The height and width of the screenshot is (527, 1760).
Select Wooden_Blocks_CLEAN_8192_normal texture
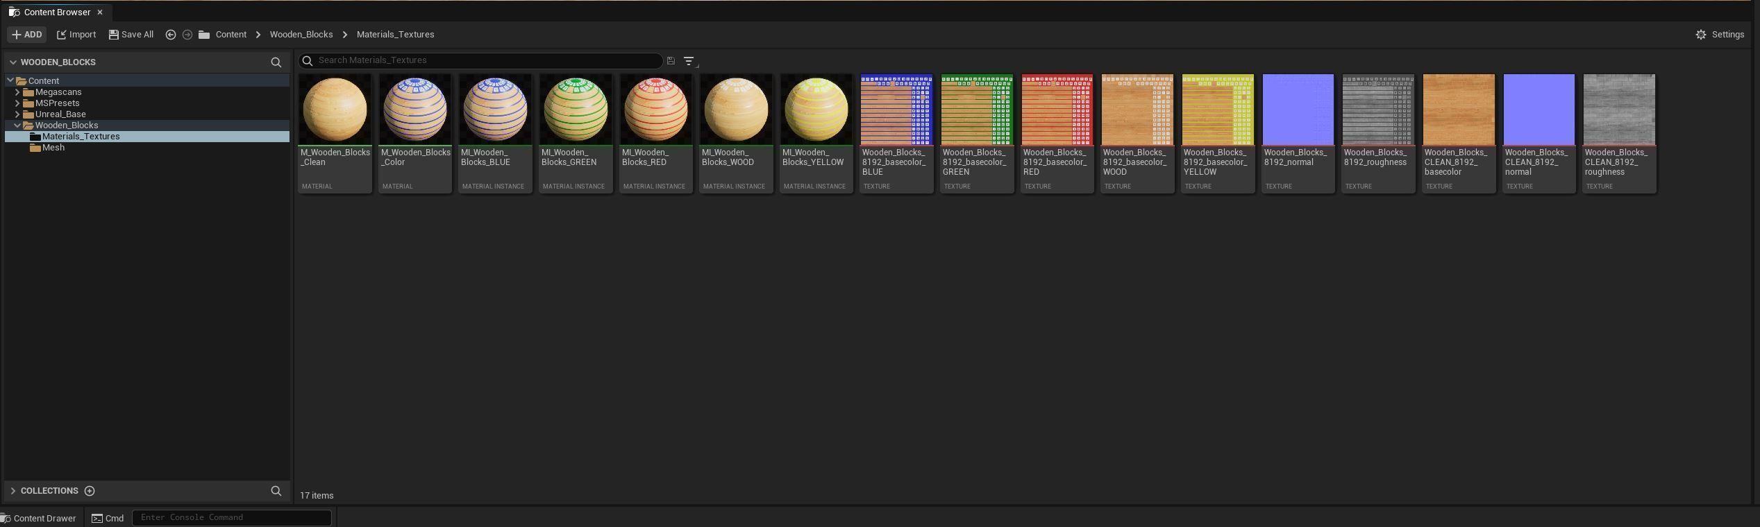coord(1539,133)
